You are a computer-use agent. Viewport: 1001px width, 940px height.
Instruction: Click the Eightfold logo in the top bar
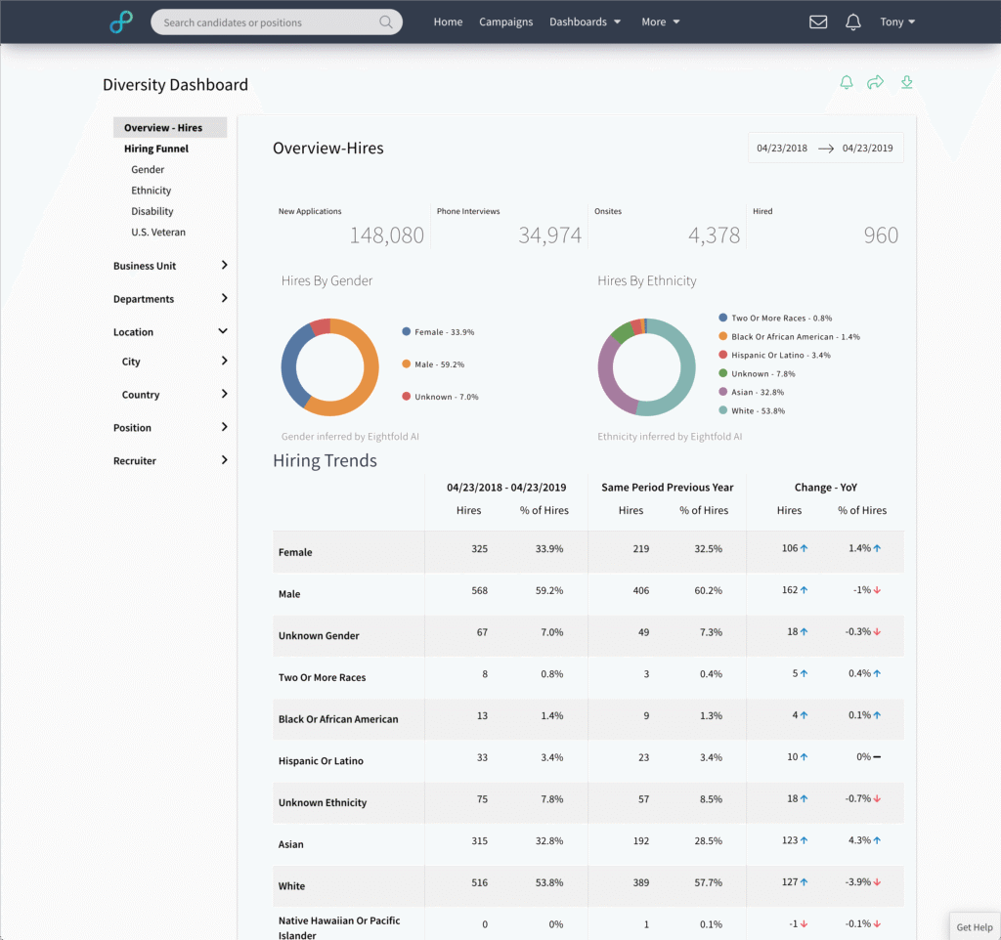120,21
